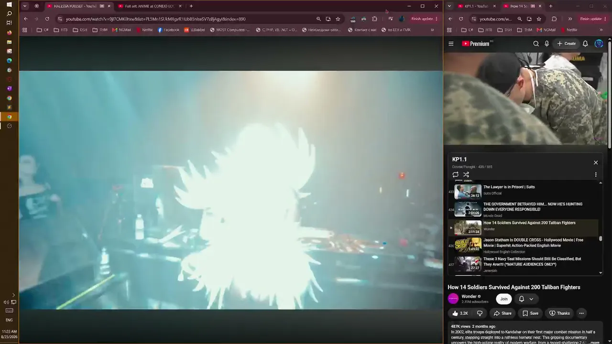Expand Wonder subscription notification dropdown
Screen dimensions: 612x344
[526, 299]
